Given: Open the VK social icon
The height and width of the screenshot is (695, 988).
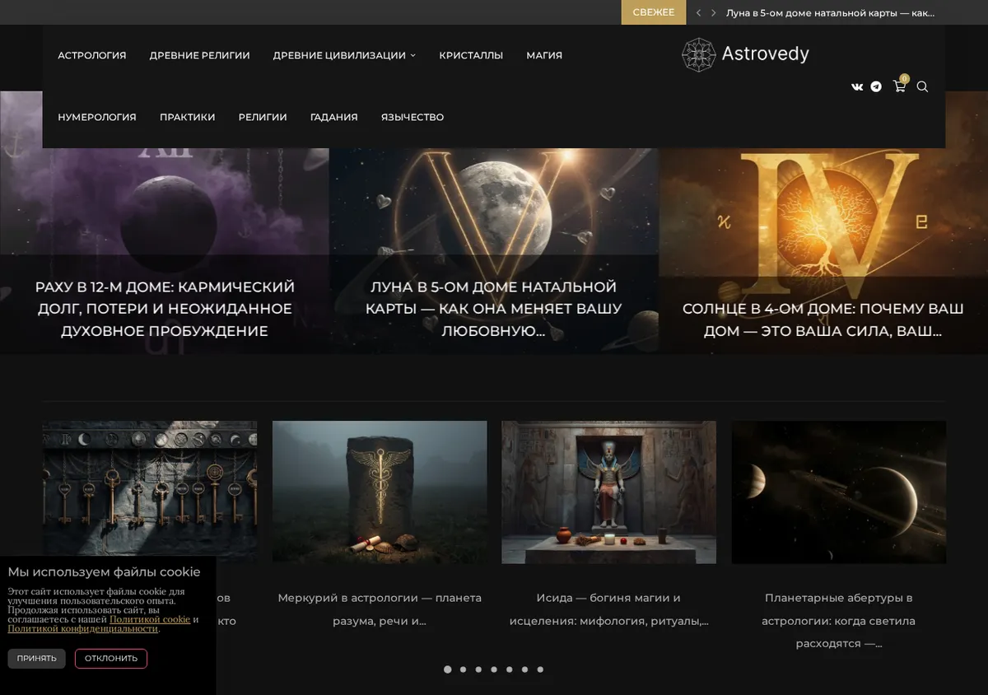Looking at the screenshot, I should tap(857, 86).
